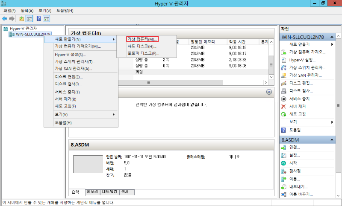Click the import virtual machine icon in the Actions pane
342x206 pixels.
tap(283, 52)
